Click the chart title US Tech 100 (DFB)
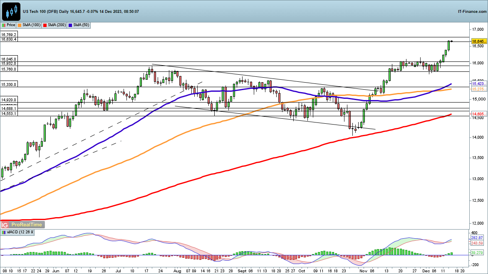 coord(40,12)
